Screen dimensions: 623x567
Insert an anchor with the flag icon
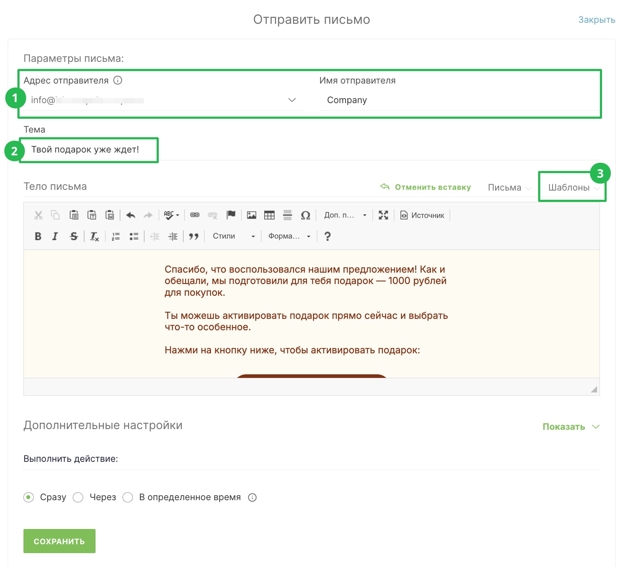(231, 215)
